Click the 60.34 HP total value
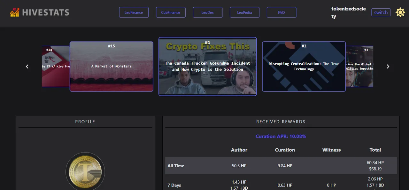This screenshot has width=409, height=190. click(x=375, y=162)
